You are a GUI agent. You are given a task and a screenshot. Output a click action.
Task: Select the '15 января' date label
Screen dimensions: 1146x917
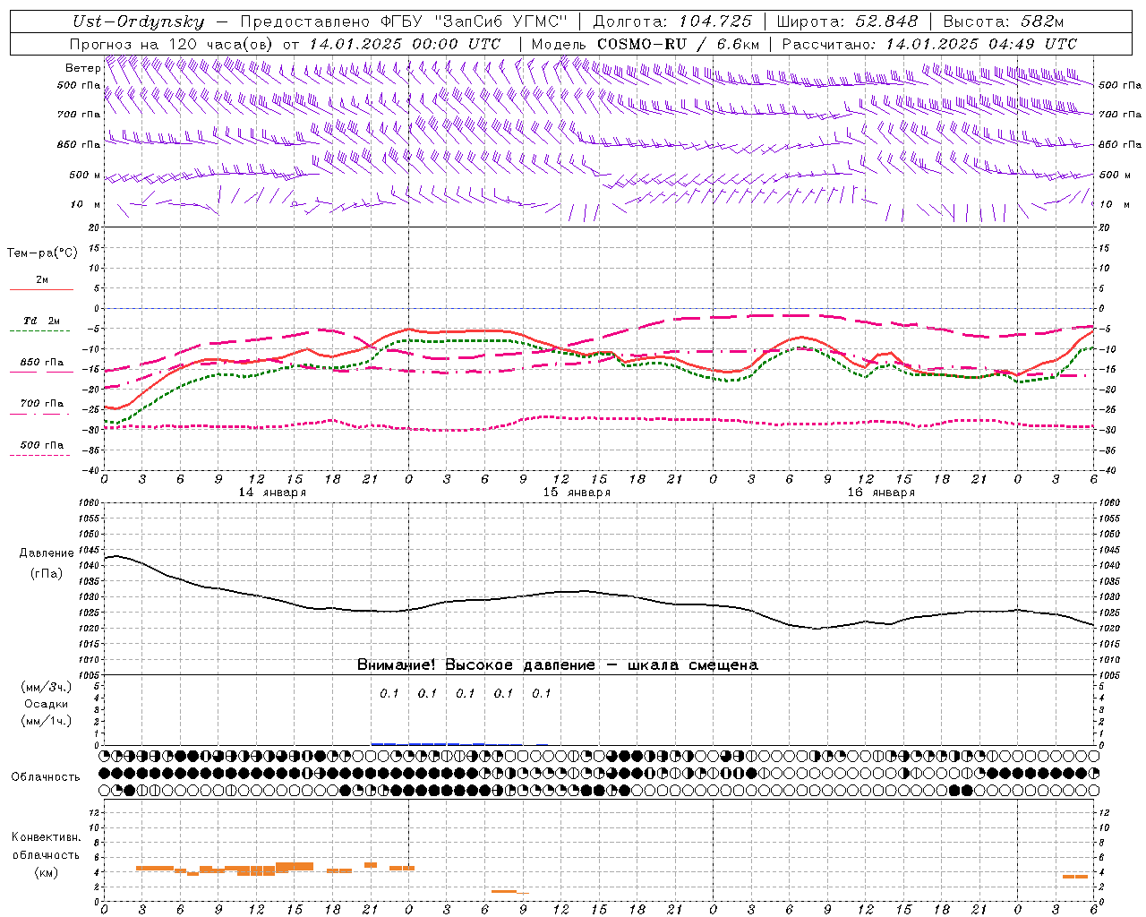pos(577,493)
